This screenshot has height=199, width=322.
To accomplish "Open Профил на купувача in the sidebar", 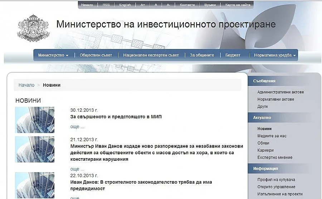I will [276, 180].
